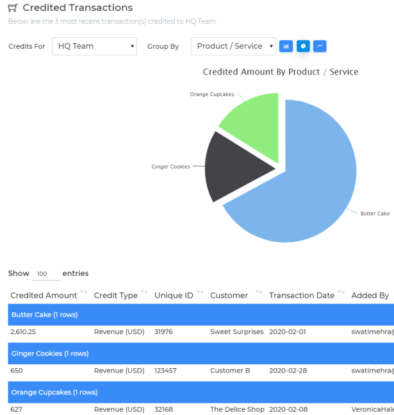
Task: Switch to line chart view
Action: point(320,46)
